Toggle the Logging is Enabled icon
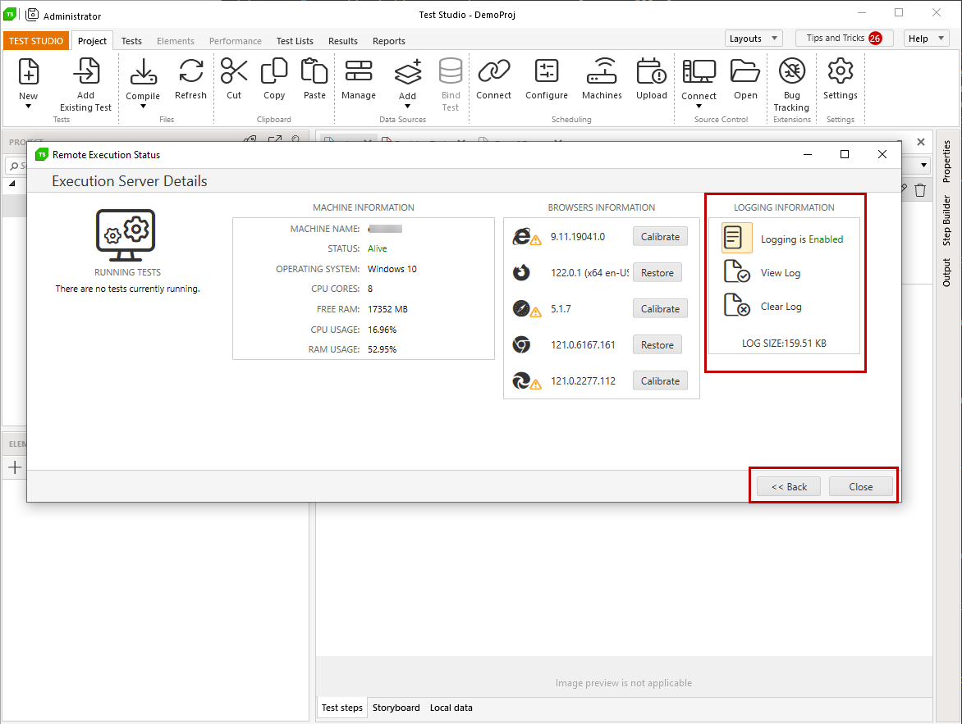The width and height of the screenshot is (962, 724). 736,238
